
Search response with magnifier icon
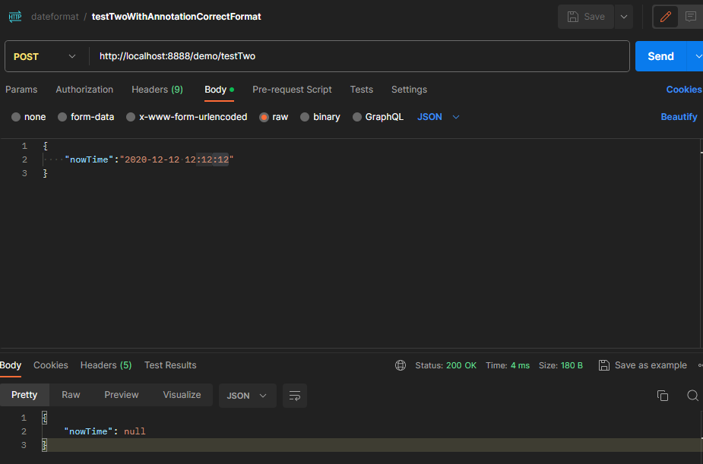coord(692,396)
